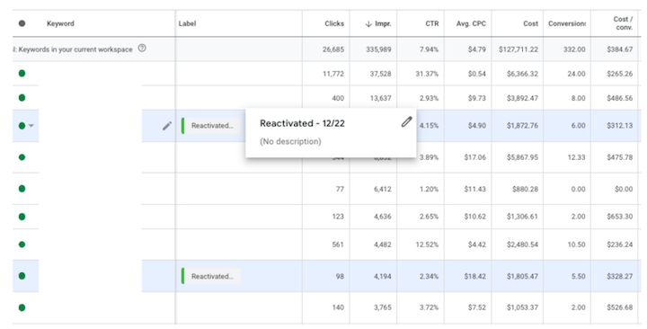
Task: Click the Reactivated label in the $1,872.76 row
Action: click(211, 126)
